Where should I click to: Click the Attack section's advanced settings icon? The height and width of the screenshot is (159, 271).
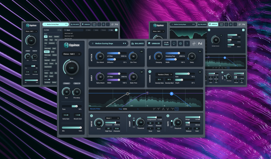tap(142, 51)
